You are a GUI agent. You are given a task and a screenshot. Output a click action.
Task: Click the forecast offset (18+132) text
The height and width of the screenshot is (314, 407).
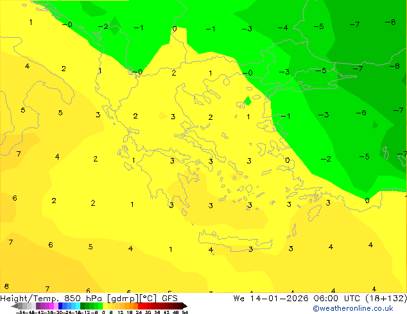tap(386, 298)
